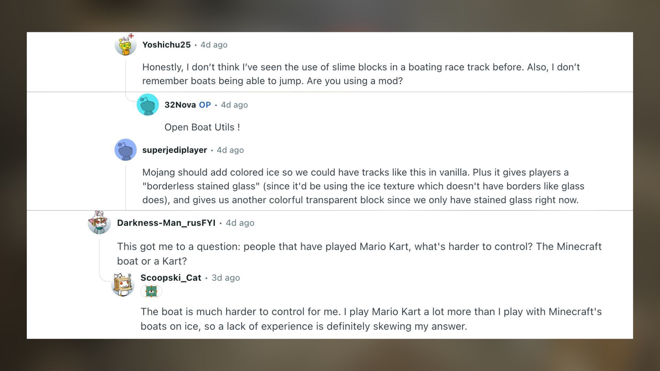Screen dimensions: 660x371
Task: Click superjediplayer's purple avatar
Action: [125, 150]
